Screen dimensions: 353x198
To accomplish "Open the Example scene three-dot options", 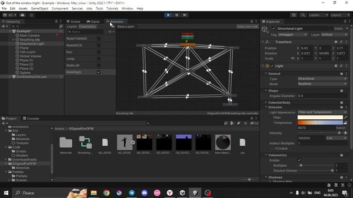I will tap(61, 31).
